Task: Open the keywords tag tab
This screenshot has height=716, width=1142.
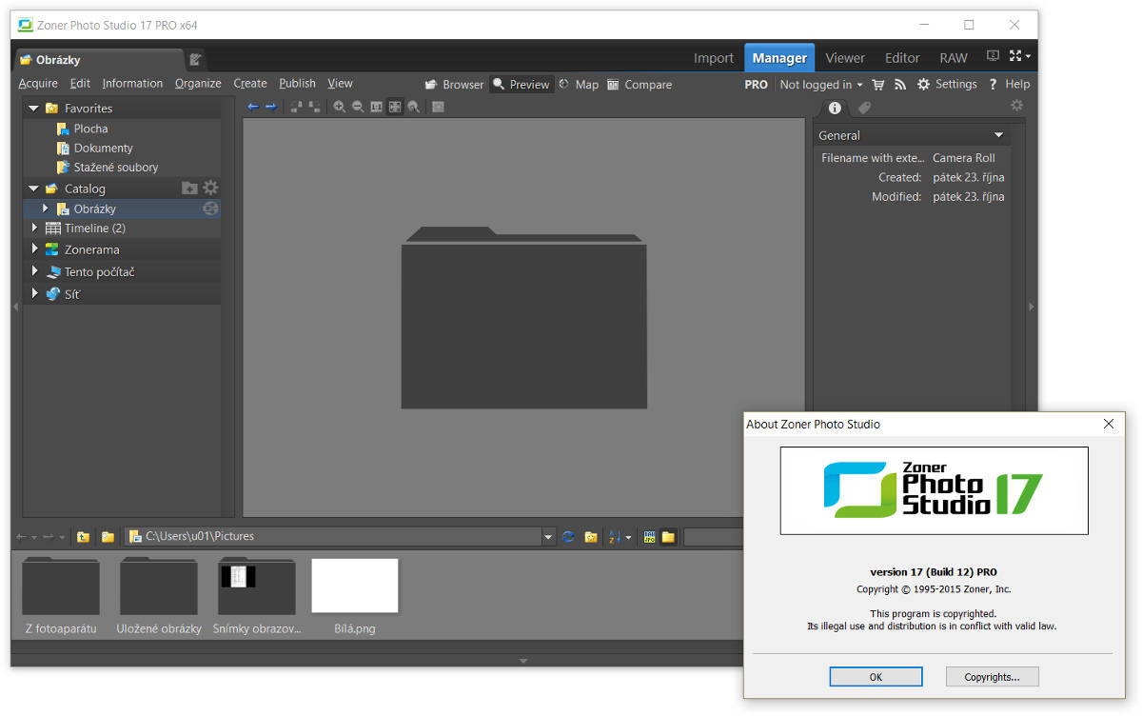Action: click(x=864, y=108)
